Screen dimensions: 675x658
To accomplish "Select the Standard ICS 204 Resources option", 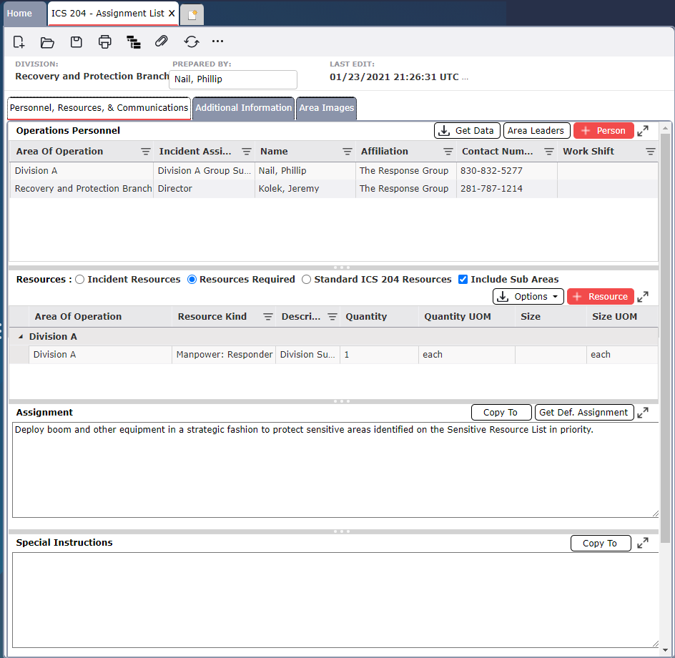I will point(307,280).
